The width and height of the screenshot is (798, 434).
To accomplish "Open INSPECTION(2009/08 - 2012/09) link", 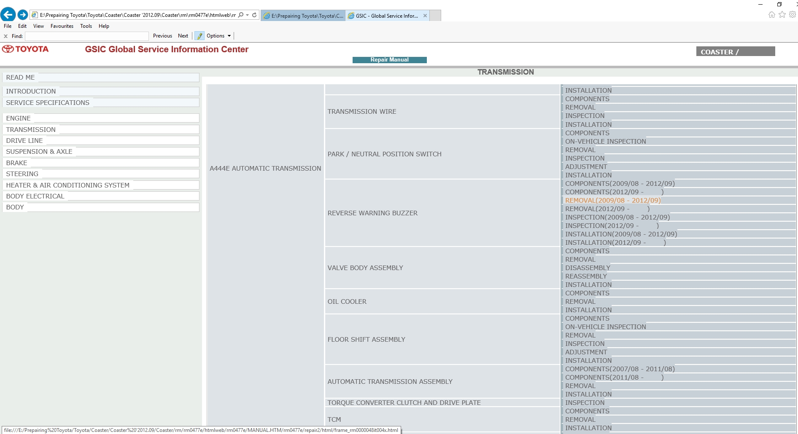I will pyautogui.click(x=617, y=217).
